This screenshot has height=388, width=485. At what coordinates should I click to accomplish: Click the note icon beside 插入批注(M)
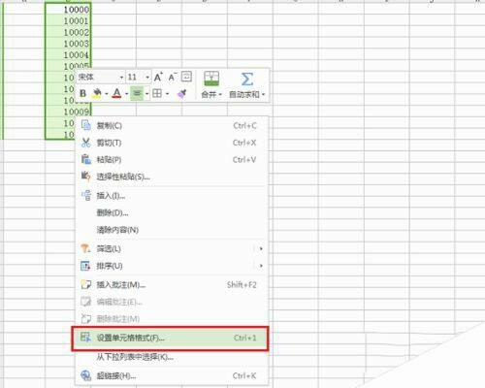86,284
